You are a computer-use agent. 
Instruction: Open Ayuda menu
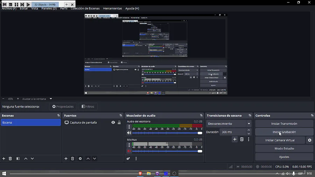pyautogui.click(x=132, y=8)
